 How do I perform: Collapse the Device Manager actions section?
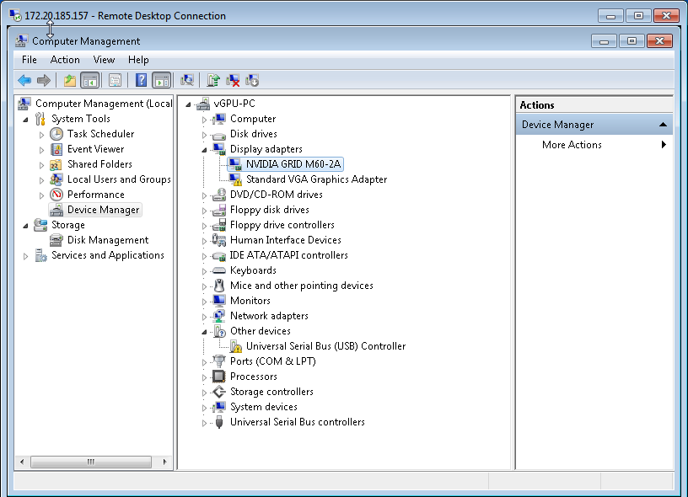click(664, 125)
